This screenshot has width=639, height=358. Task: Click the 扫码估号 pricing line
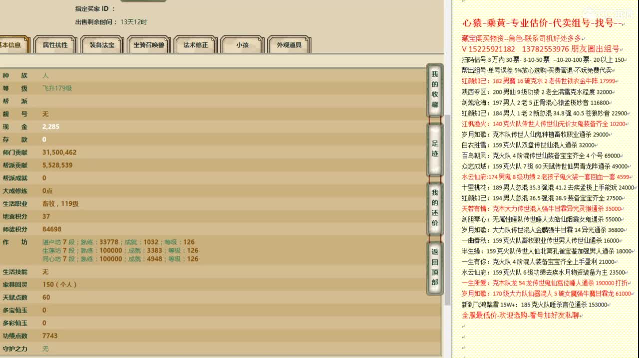544,60
